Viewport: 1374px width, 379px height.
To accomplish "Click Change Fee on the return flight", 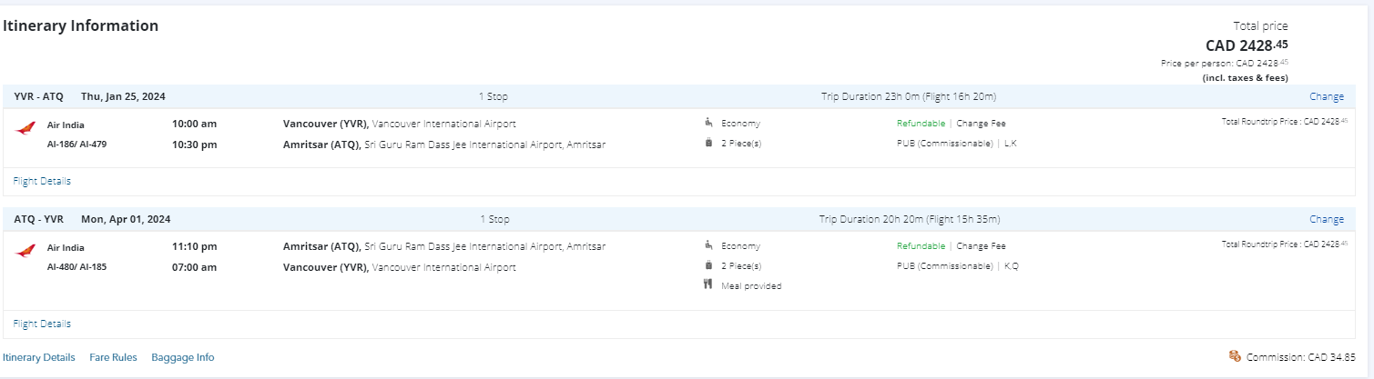I will pos(981,246).
